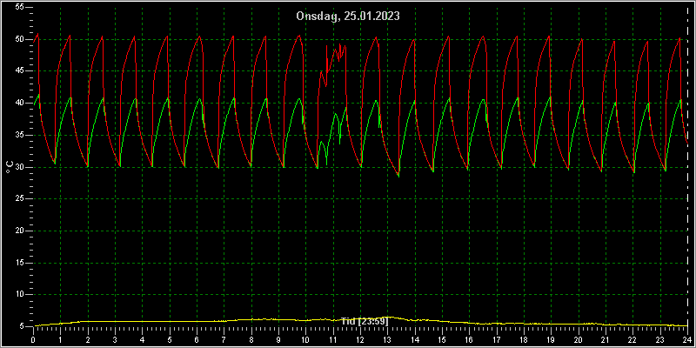Click the 20 value on the temperature axis
The image size is (696, 348).
[21, 231]
